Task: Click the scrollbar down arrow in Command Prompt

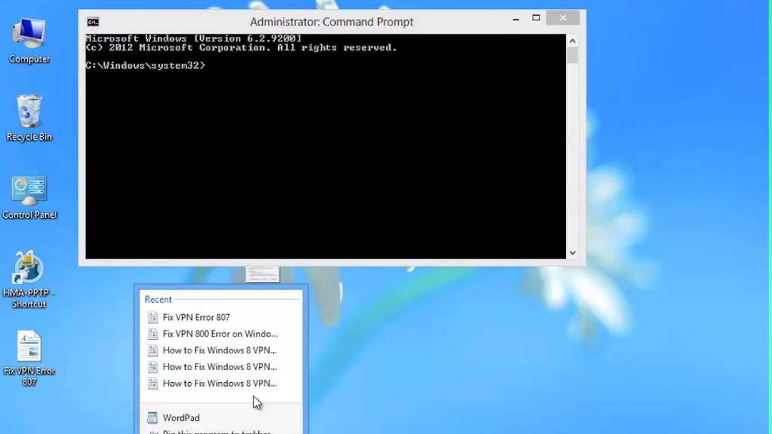Action: click(572, 253)
